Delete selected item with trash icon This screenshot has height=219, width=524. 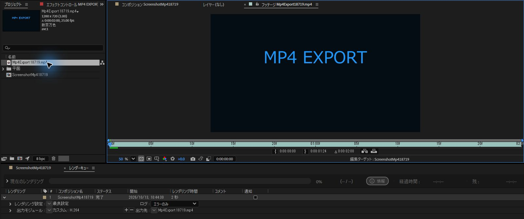[54, 159]
